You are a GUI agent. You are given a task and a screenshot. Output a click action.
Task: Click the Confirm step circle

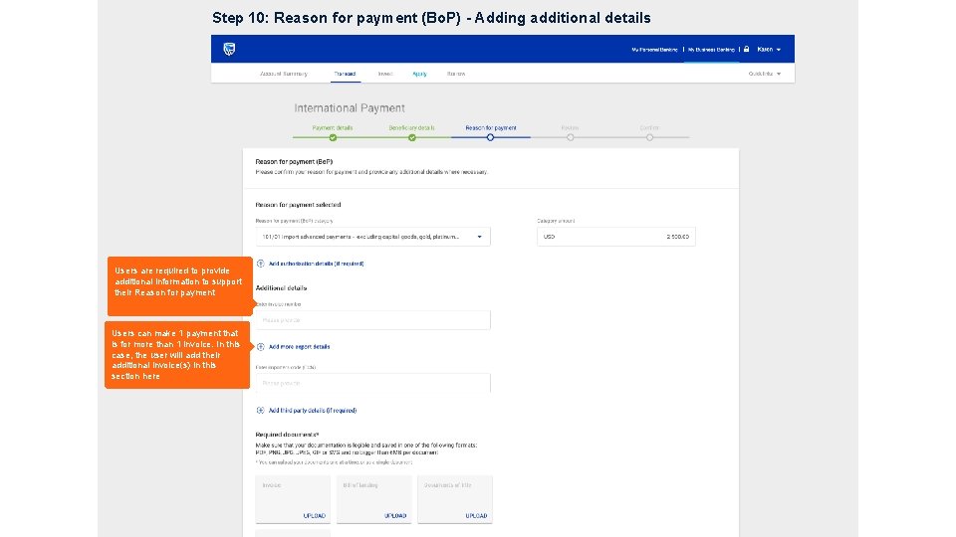tap(650, 137)
